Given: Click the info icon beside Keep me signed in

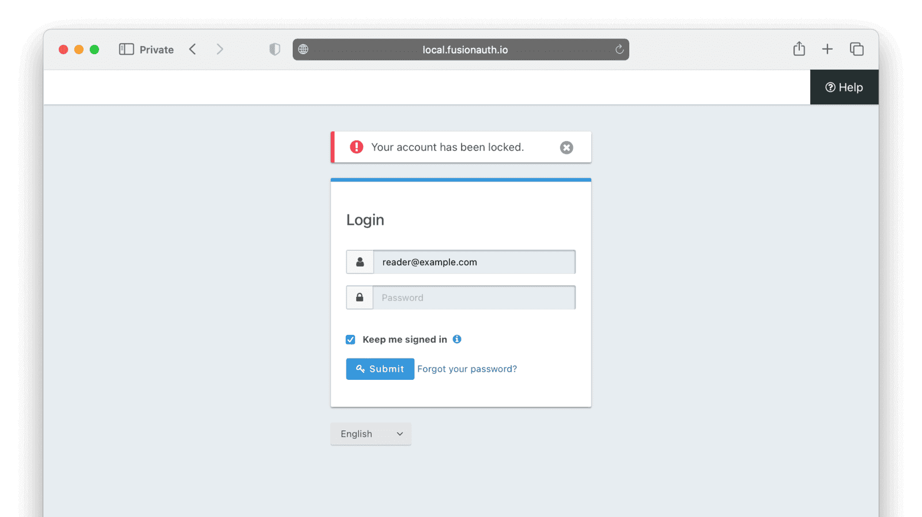Looking at the screenshot, I should pyautogui.click(x=457, y=339).
